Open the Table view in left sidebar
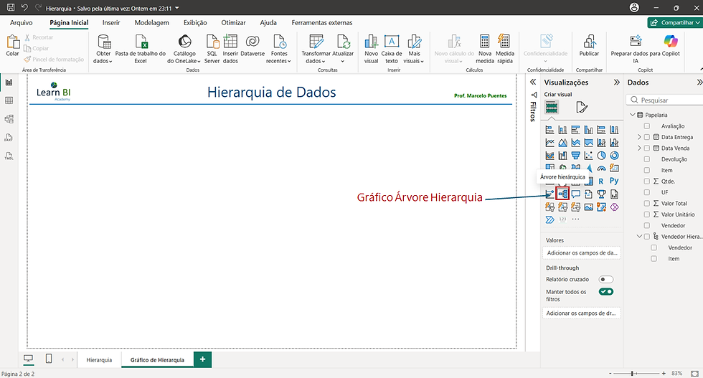 click(x=9, y=100)
